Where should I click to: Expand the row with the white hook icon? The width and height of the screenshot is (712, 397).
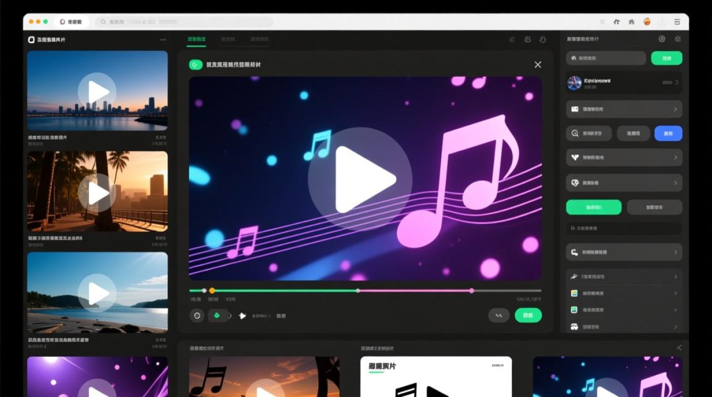(x=675, y=252)
